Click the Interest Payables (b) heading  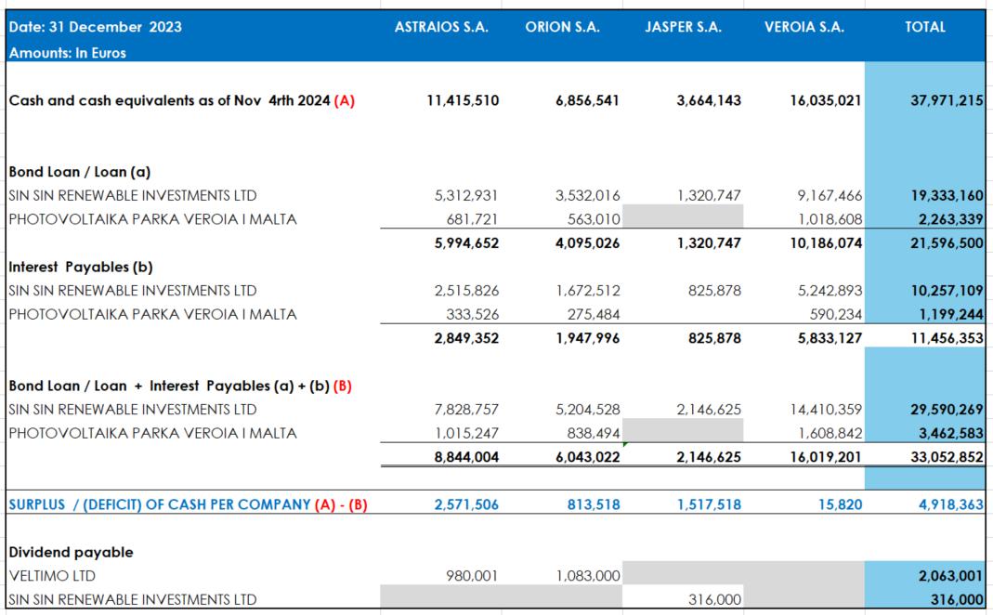(x=81, y=268)
